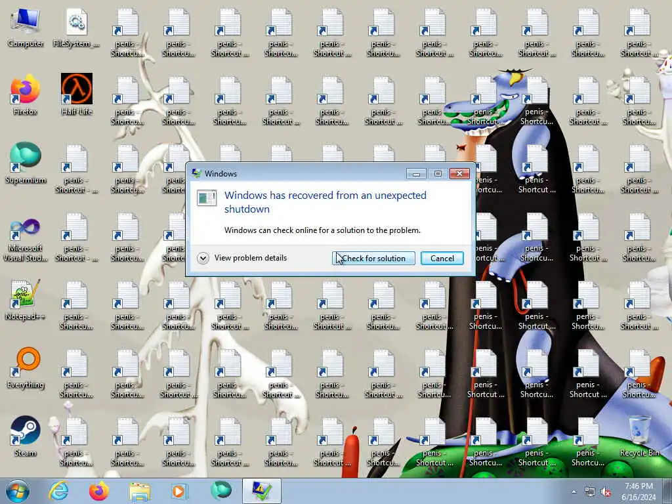Open the Windows Start orb
This screenshot has height=504, width=672.
pyautogui.click(x=18, y=491)
